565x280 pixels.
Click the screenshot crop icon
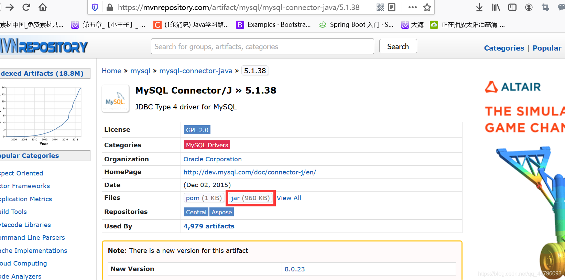pos(545,7)
